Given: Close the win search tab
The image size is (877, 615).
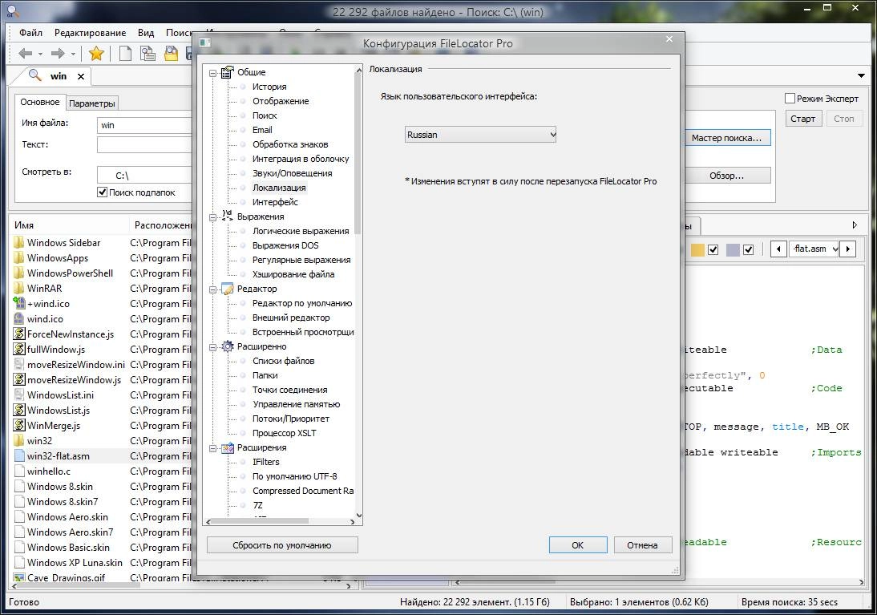Looking at the screenshot, I should point(81,77).
